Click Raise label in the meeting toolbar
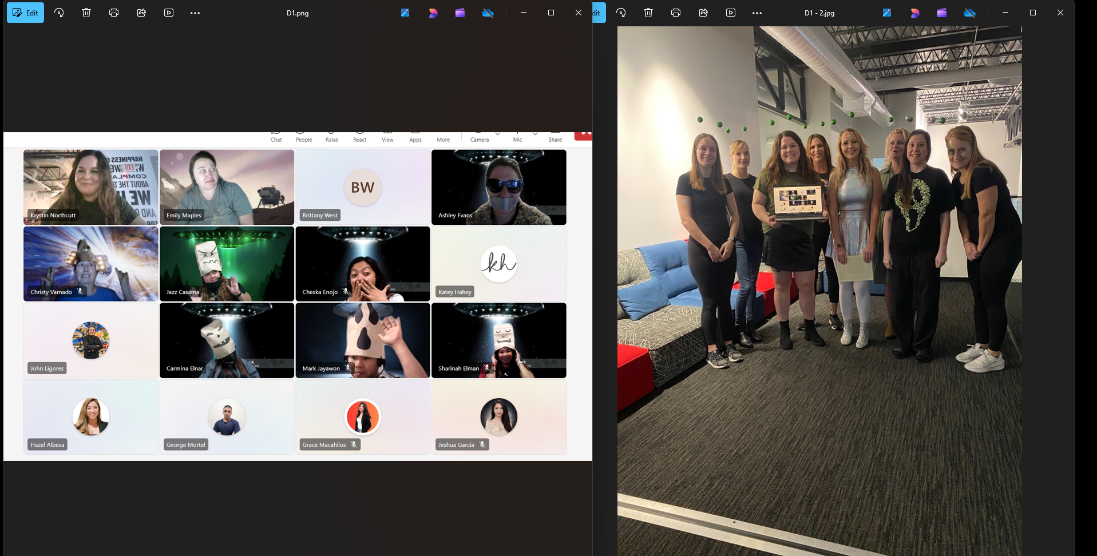1097x556 pixels. pos(332,140)
